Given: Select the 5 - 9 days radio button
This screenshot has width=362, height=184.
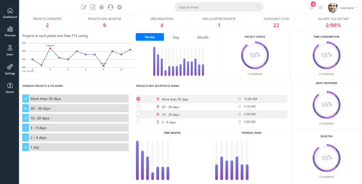Looking at the screenshot, I should coord(138,122).
